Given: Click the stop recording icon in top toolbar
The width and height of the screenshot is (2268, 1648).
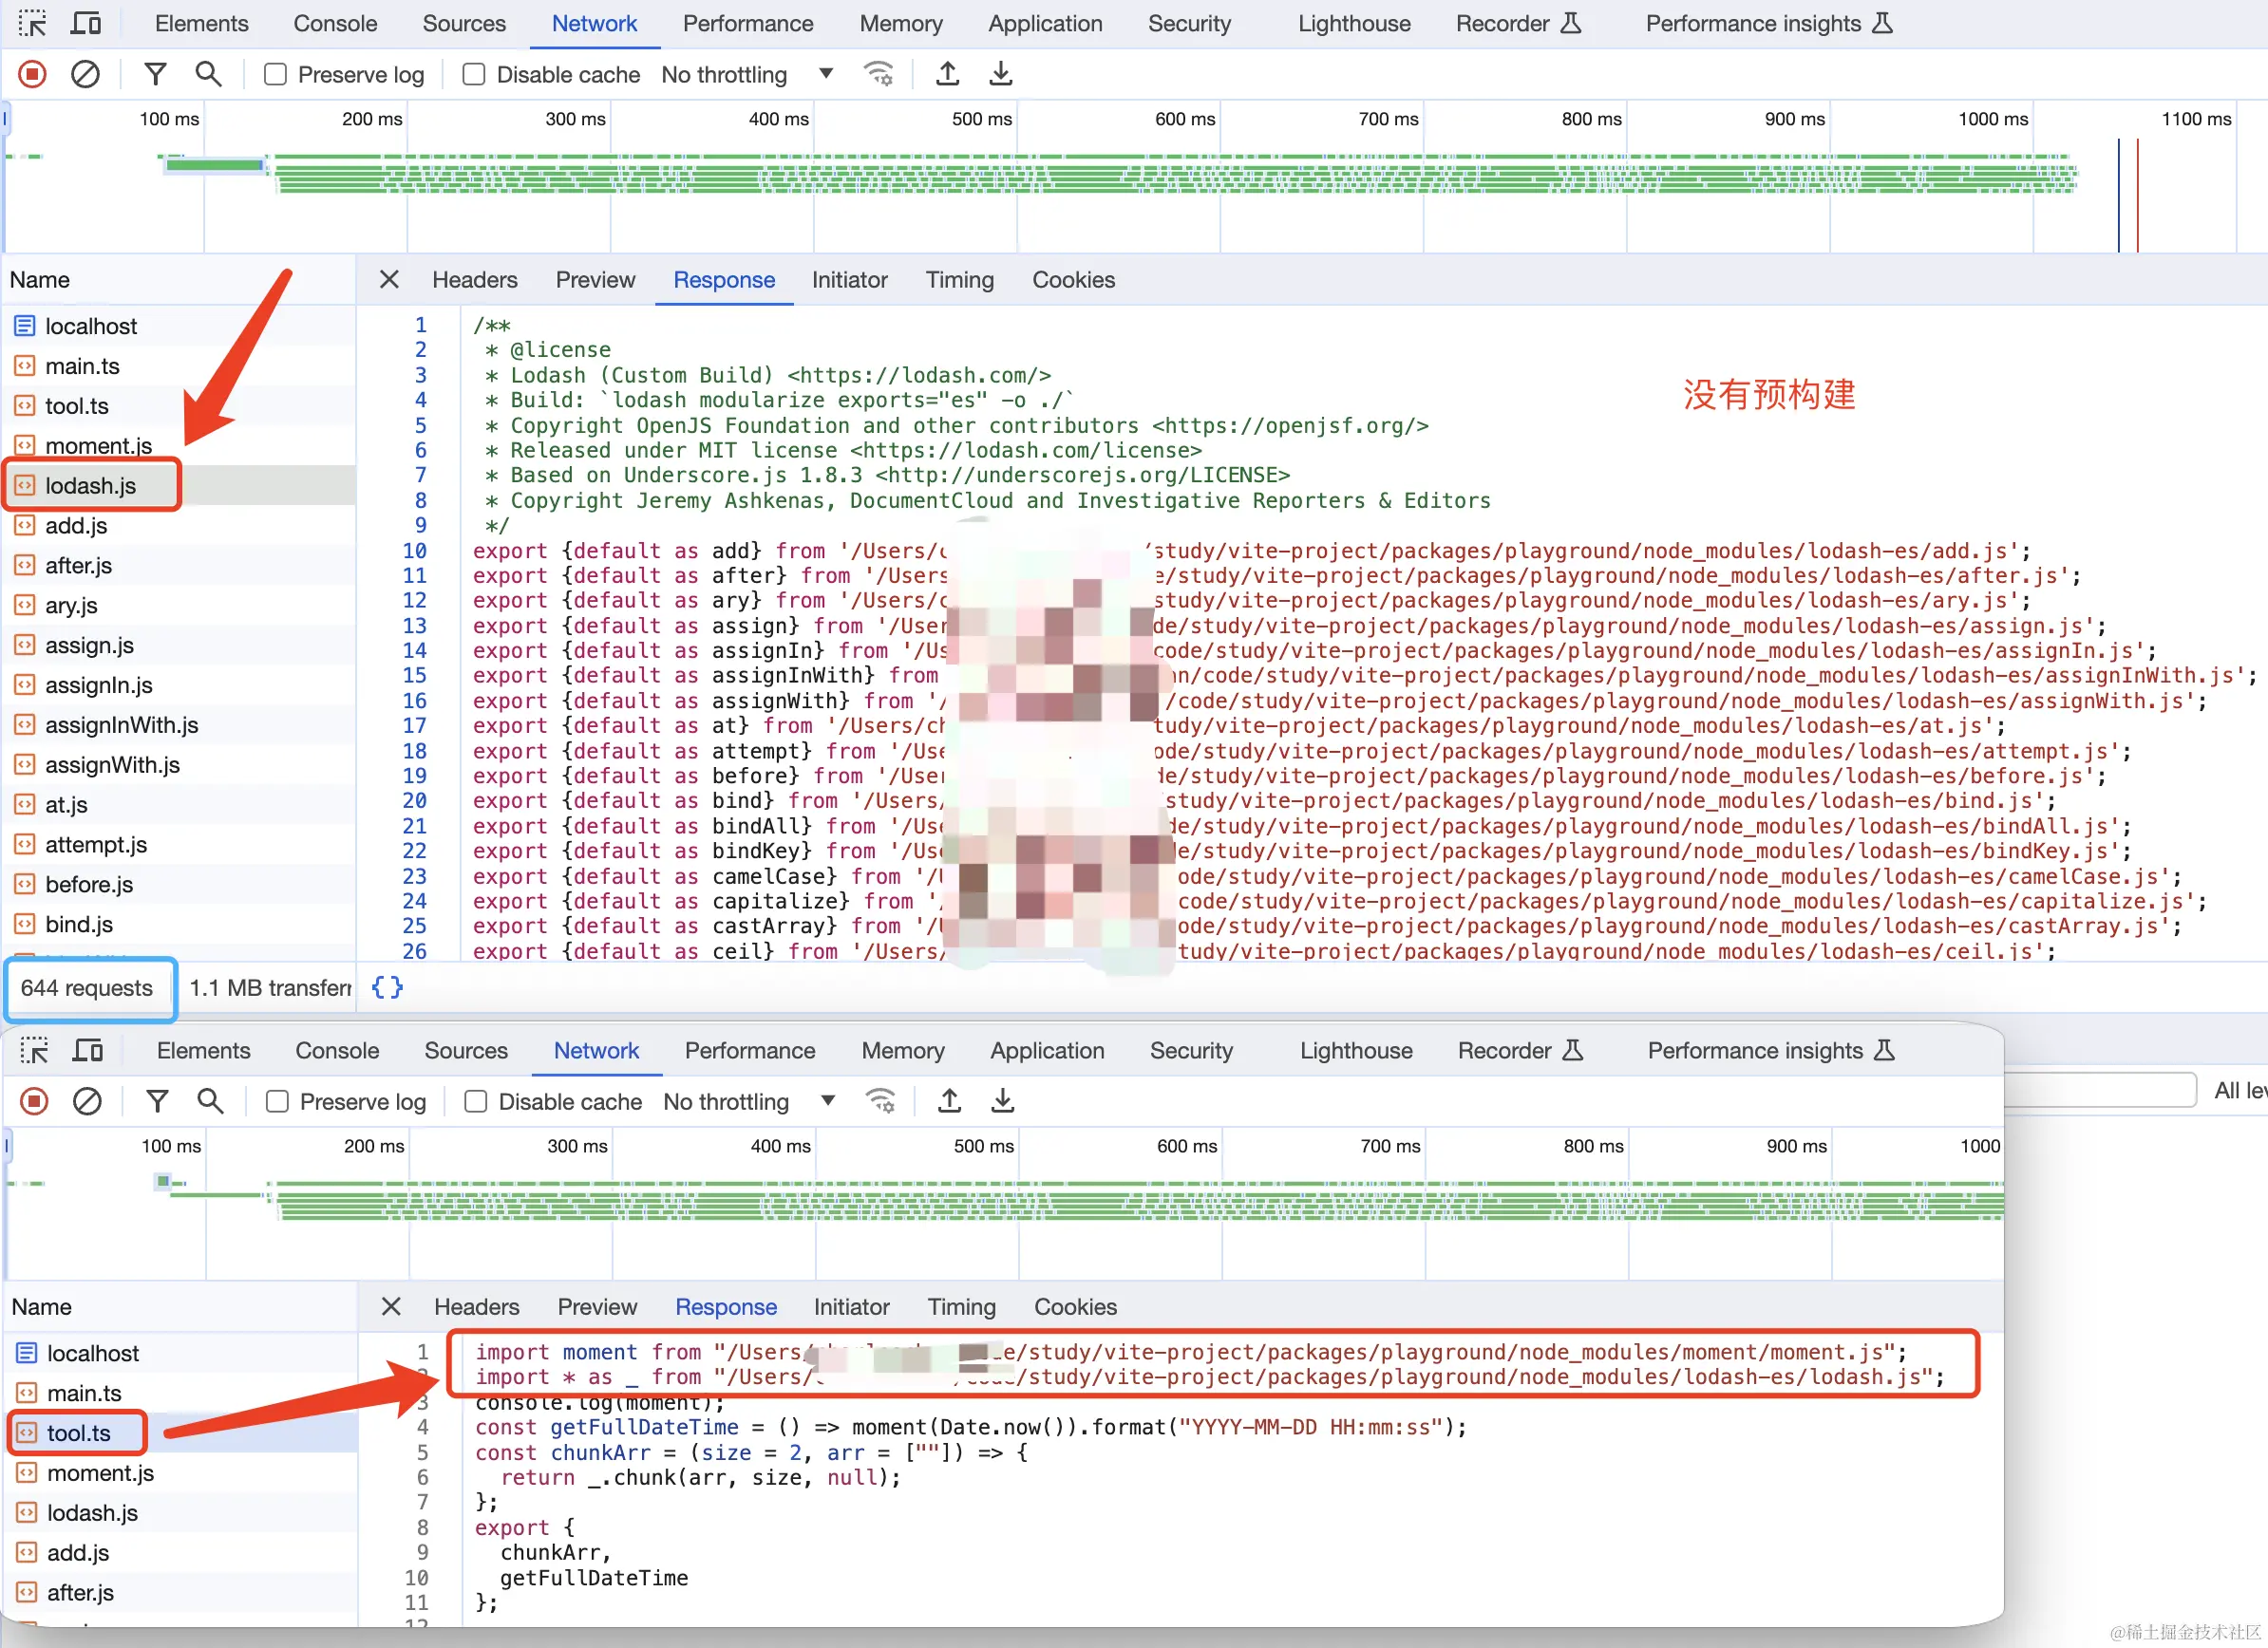Looking at the screenshot, I should coord(32,74).
